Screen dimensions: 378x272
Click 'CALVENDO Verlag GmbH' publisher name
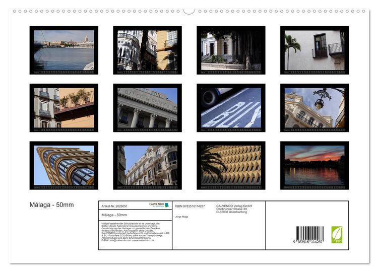coord(234,206)
